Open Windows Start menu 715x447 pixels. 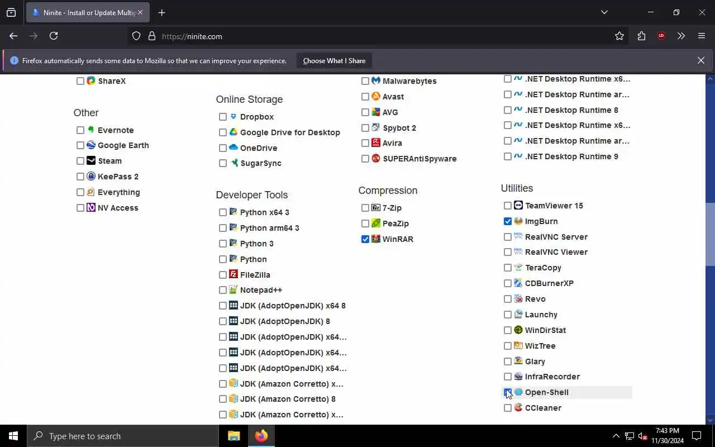click(x=13, y=436)
